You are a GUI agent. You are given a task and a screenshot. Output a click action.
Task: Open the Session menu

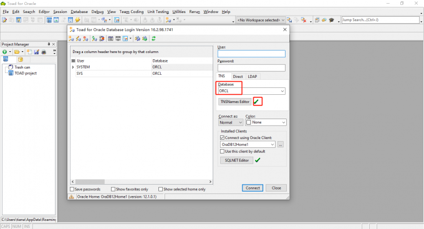60,12
